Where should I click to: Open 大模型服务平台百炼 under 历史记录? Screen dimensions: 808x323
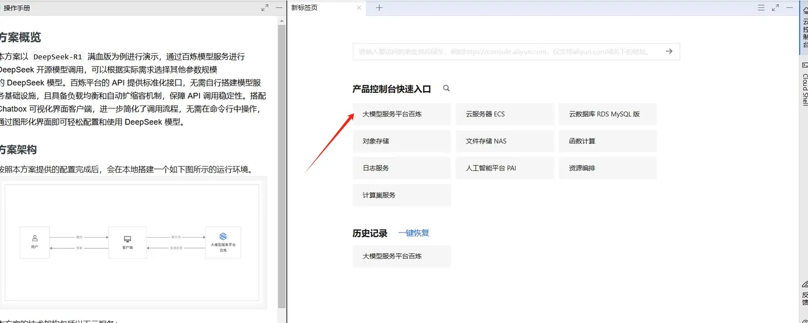click(x=402, y=256)
